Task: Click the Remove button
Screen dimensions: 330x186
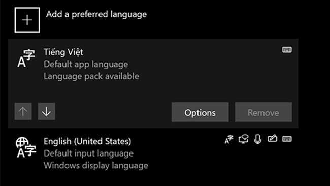Action: pos(263,112)
